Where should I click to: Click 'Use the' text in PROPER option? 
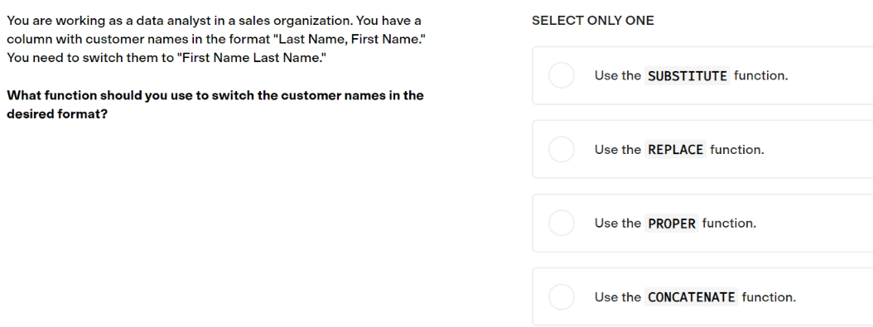point(617,223)
